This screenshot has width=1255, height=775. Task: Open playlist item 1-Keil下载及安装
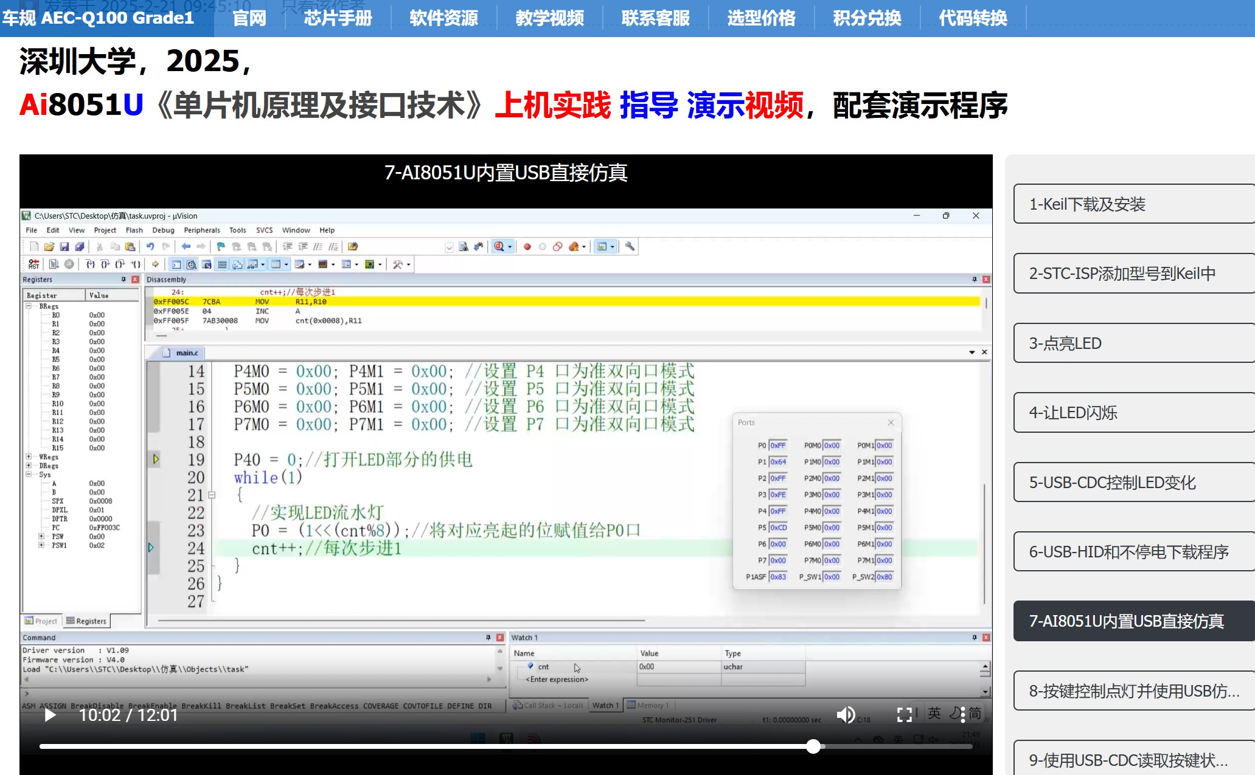1134,204
